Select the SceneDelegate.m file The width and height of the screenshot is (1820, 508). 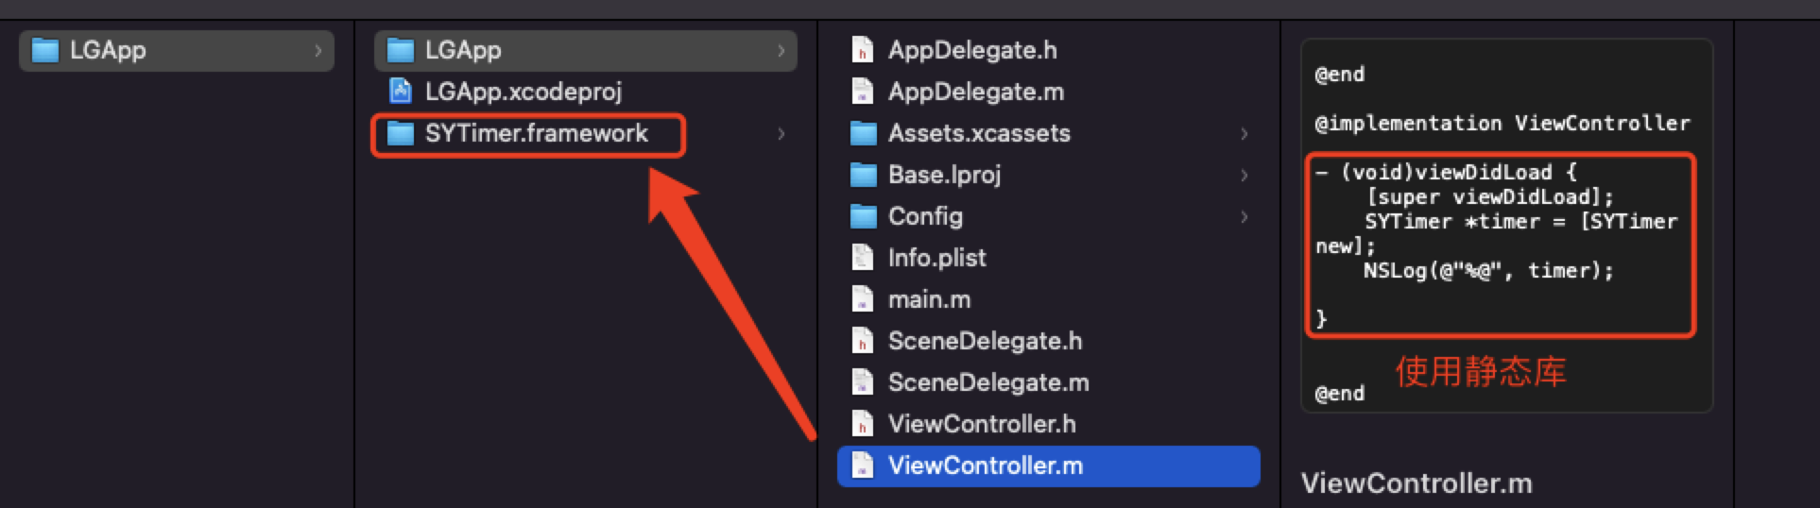tap(987, 382)
